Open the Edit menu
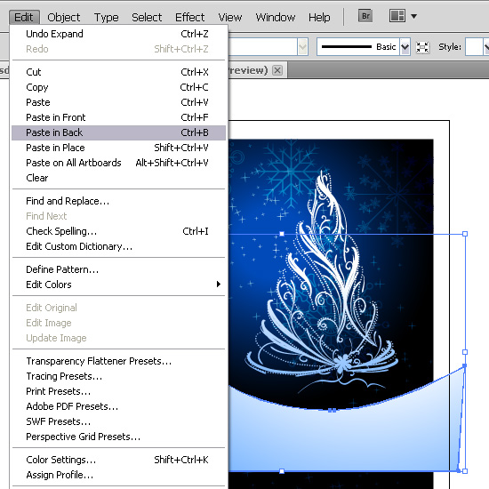 [24, 17]
